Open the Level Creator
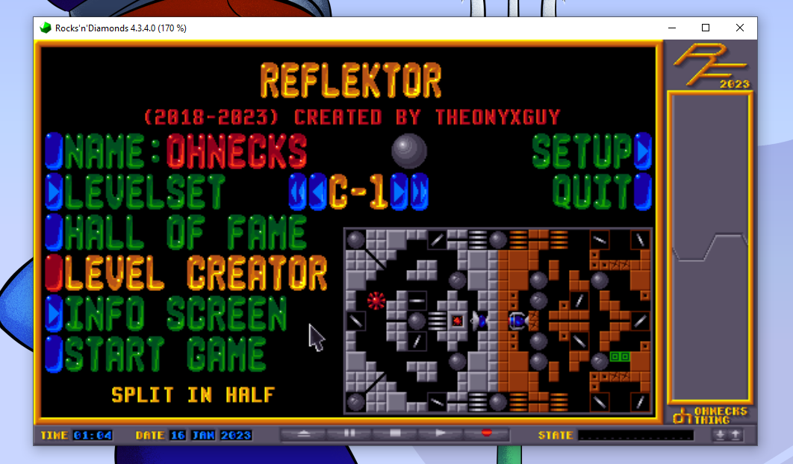793x464 pixels. click(196, 273)
